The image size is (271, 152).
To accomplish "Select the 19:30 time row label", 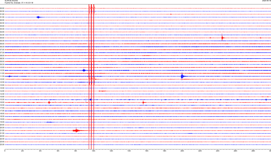I will (x=2, y=122).
